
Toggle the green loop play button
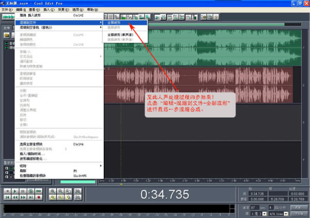pos(38,191)
